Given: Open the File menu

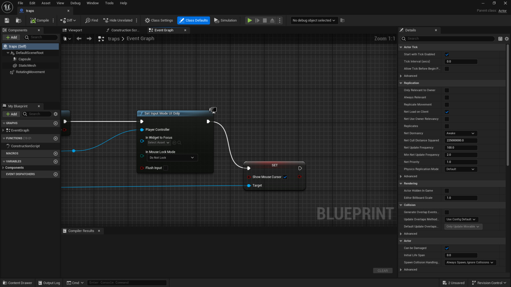Looking at the screenshot, I should pos(20,3).
